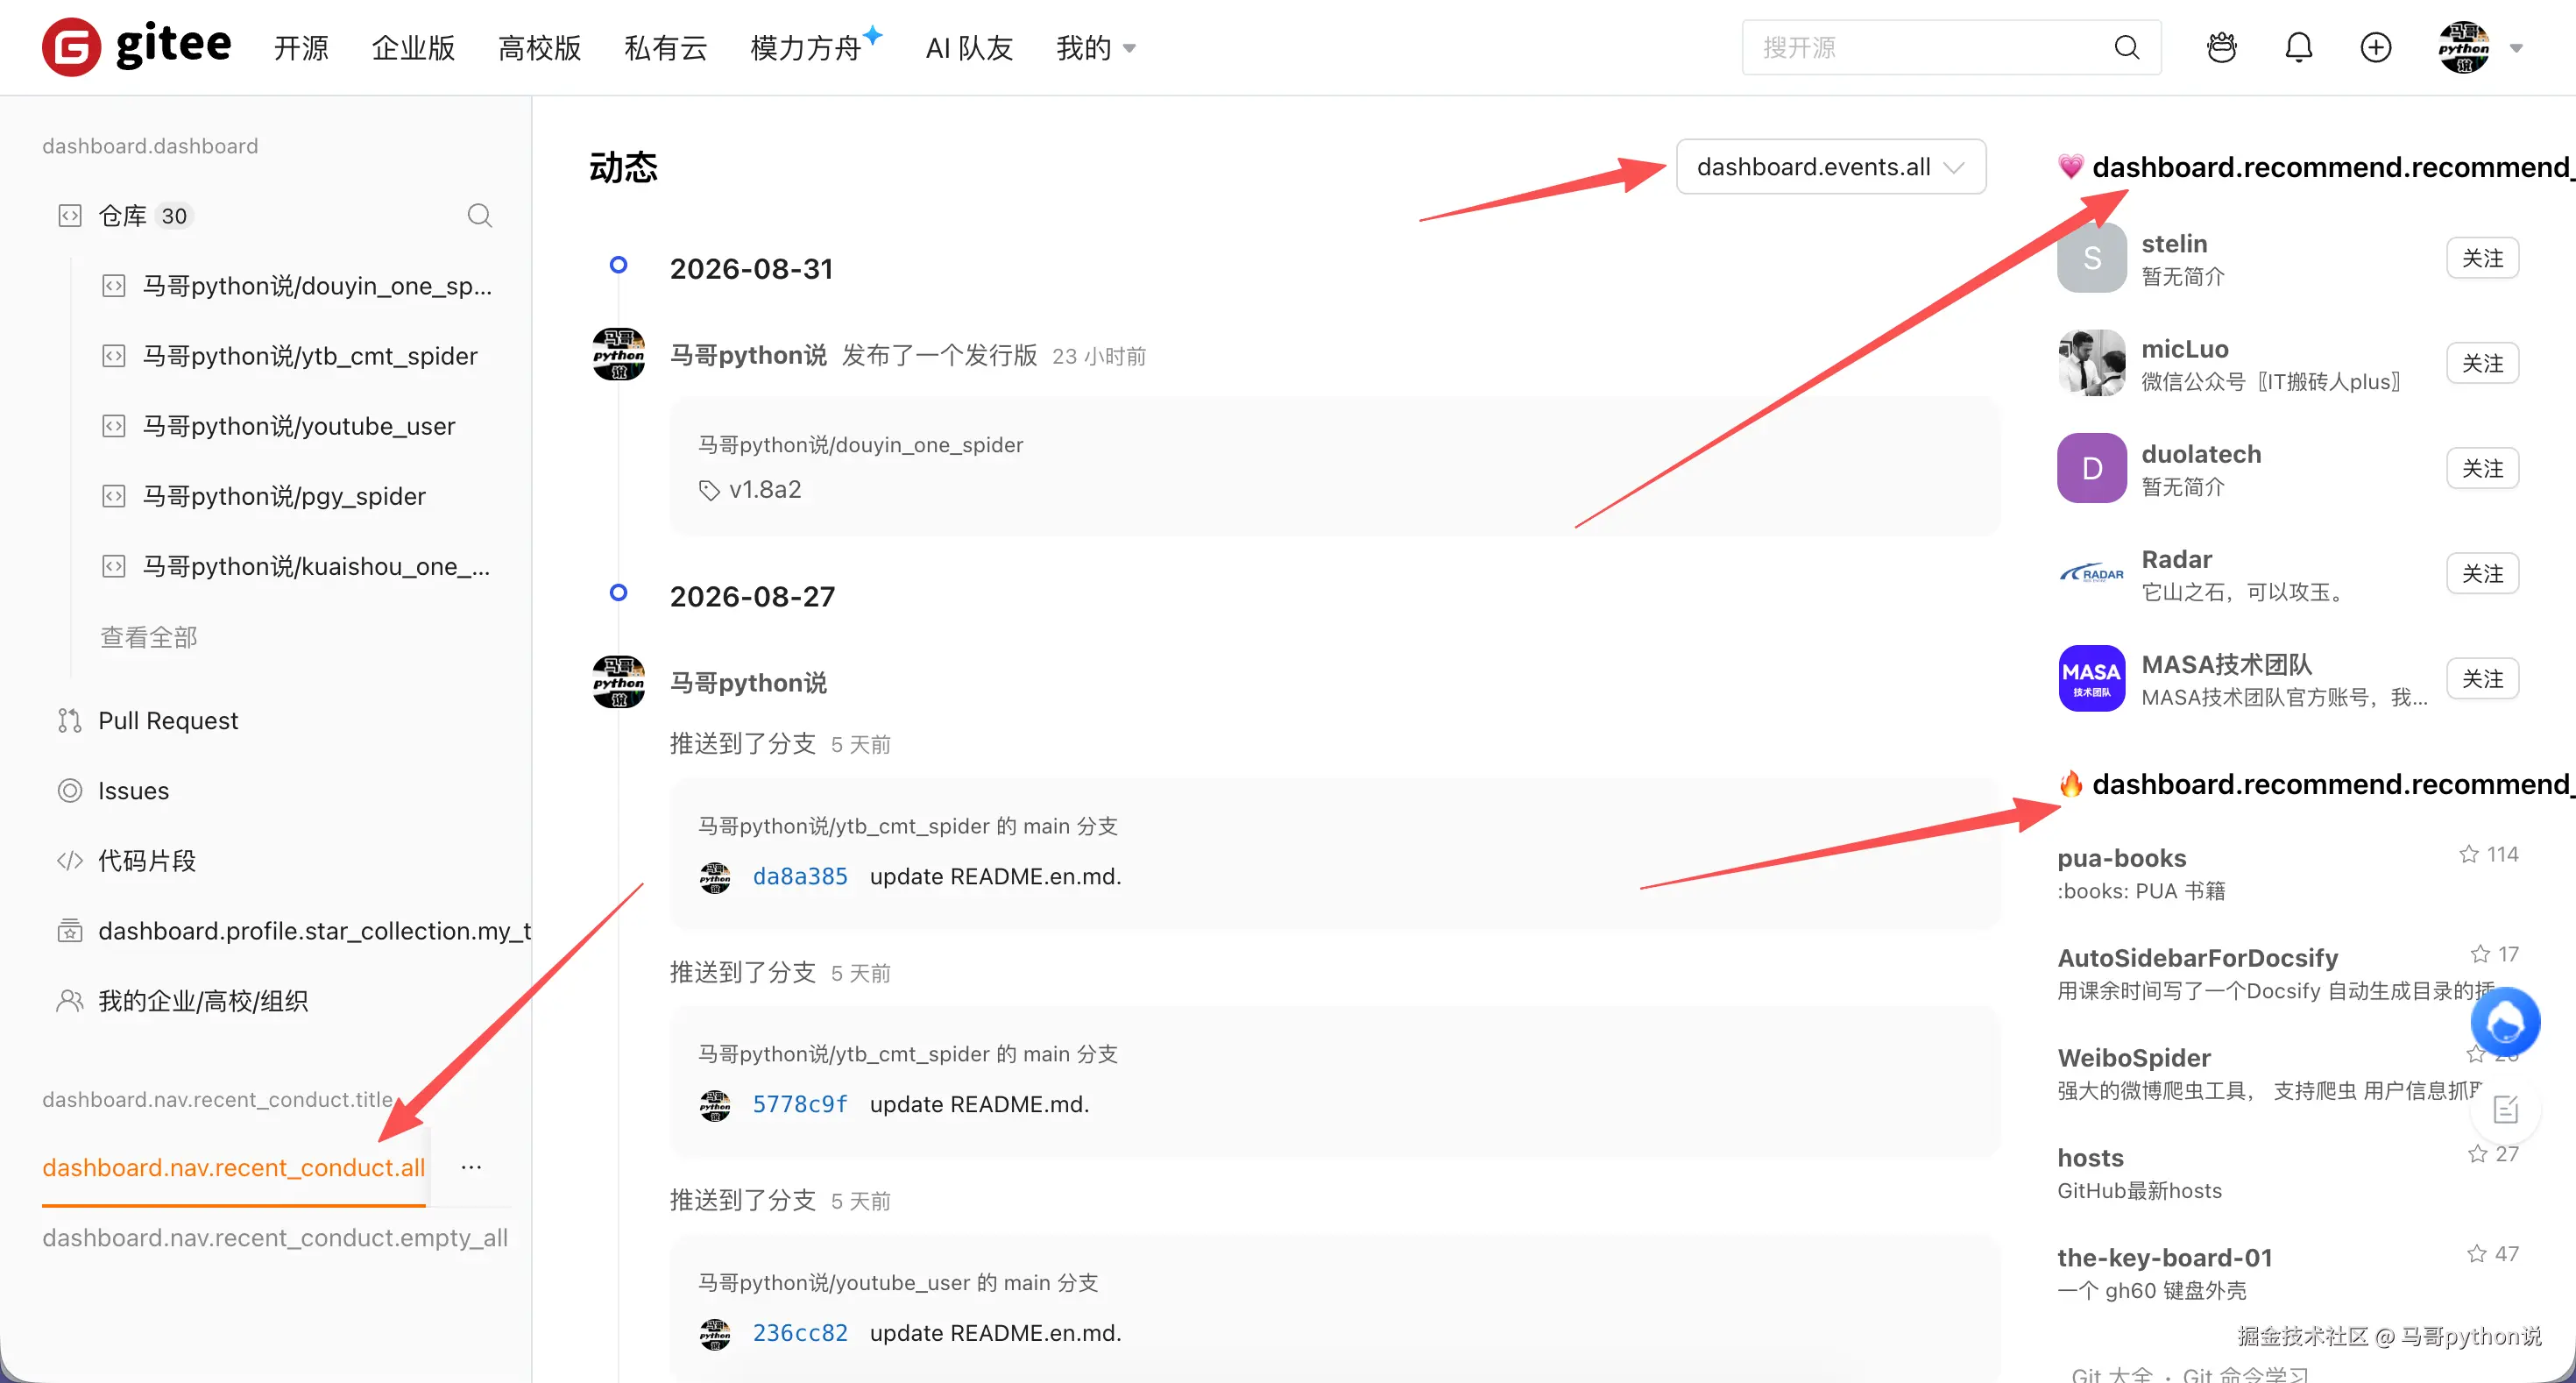Click the star icon for AutoSidebarForDocsify

2480,954
